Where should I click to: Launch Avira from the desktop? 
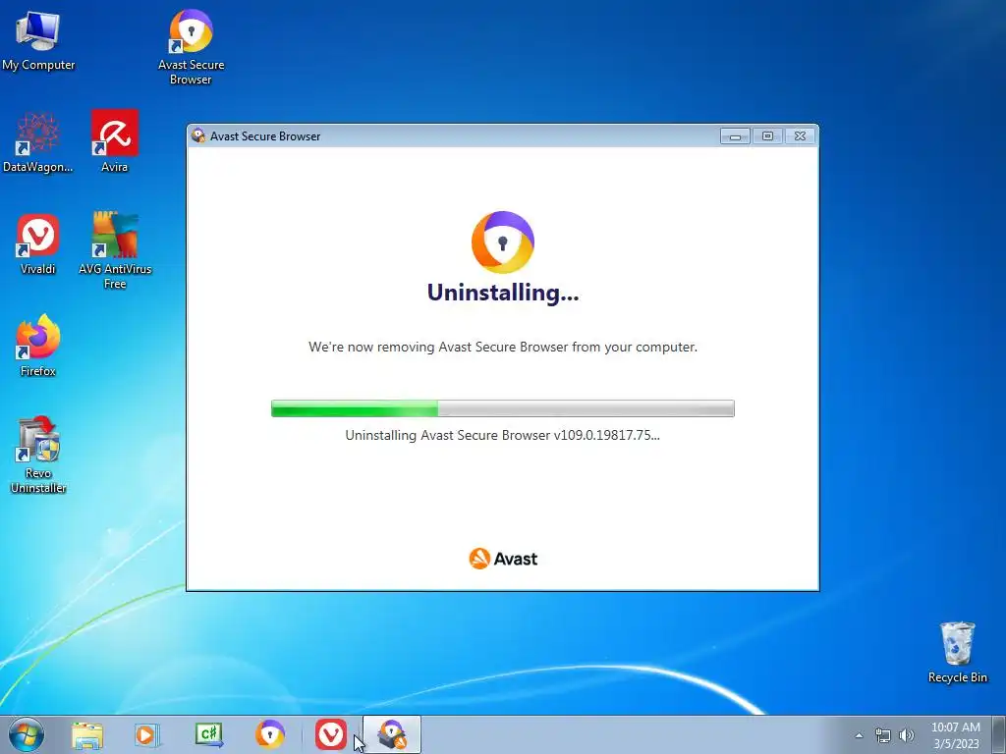tap(115, 141)
